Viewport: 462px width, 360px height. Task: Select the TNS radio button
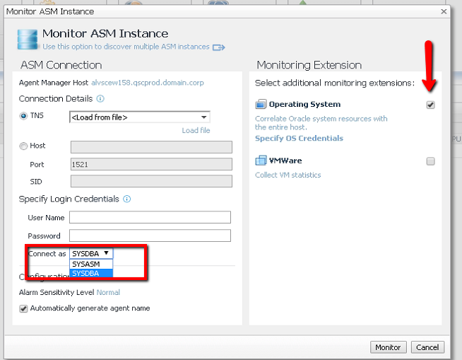pyautogui.click(x=23, y=116)
